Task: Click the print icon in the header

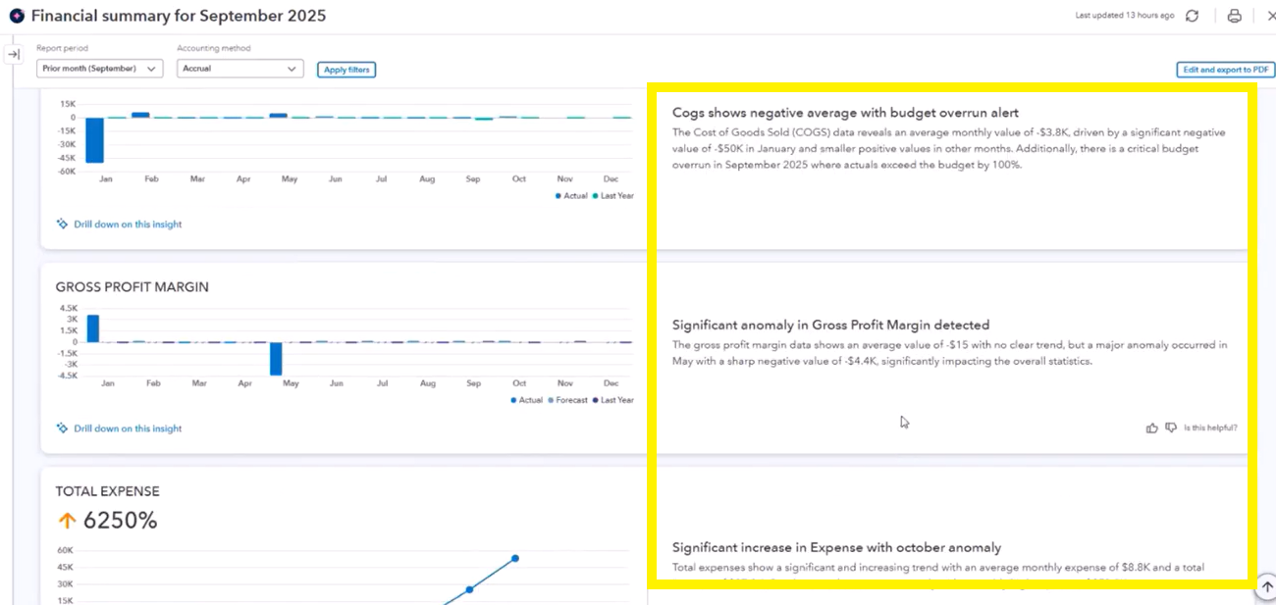Action: click(x=1234, y=16)
